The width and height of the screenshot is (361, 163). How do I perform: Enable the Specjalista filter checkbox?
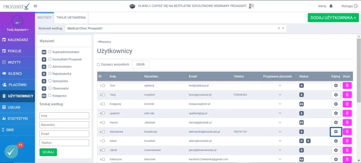click(x=50, y=81)
